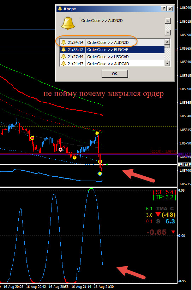Click bell icon of the 21:27:44 alert row
The image size is (192, 290).
pyautogui.click(x=64, y=56)
